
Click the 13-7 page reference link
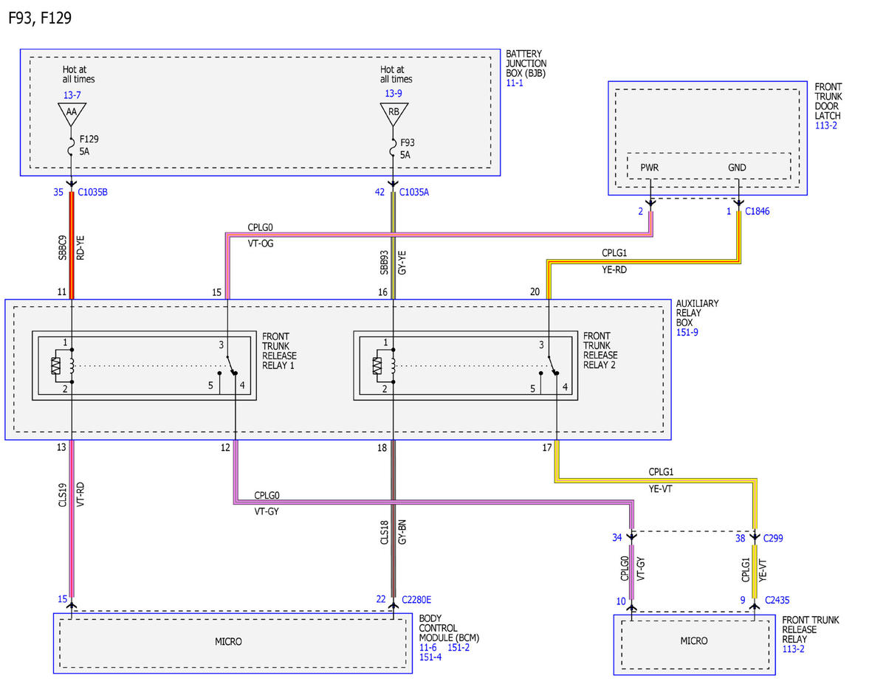pos(72,94)
